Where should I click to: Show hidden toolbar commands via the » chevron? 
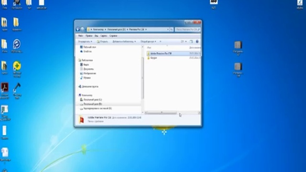point(161,42)
